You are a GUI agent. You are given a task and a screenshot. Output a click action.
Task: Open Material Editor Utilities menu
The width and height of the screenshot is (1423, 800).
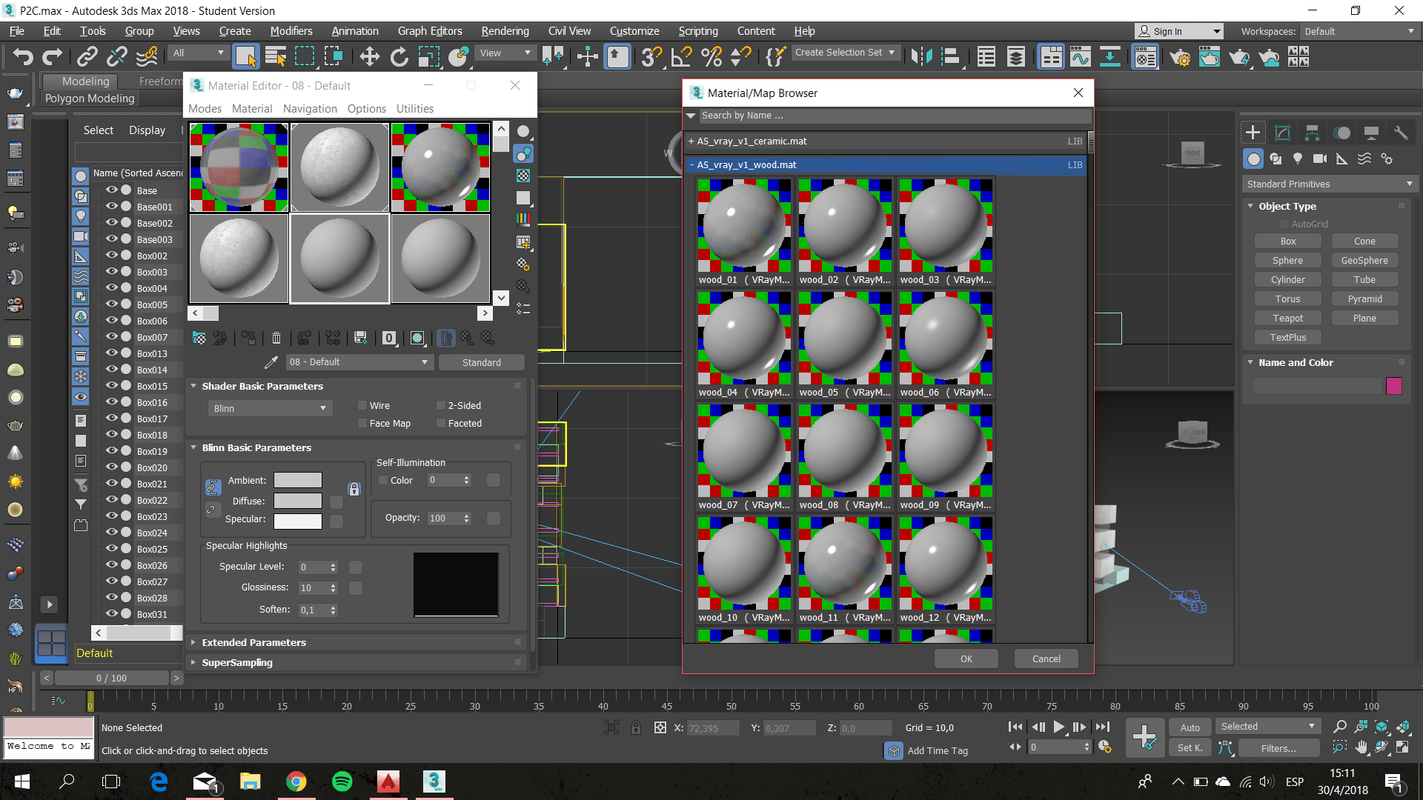[x=414, y=109]
